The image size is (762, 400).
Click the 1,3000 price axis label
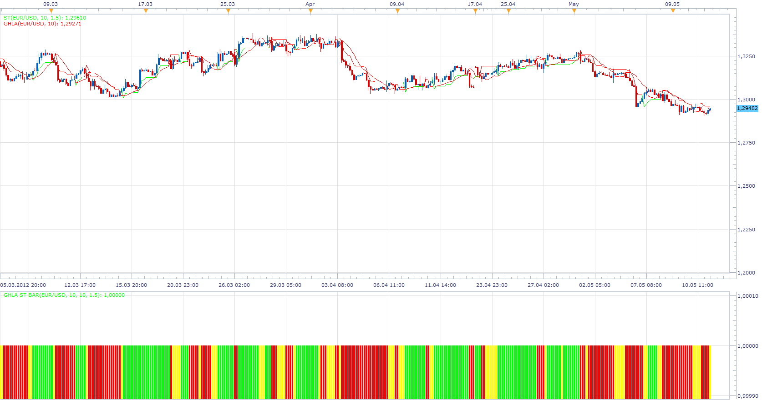pos(746,100)
